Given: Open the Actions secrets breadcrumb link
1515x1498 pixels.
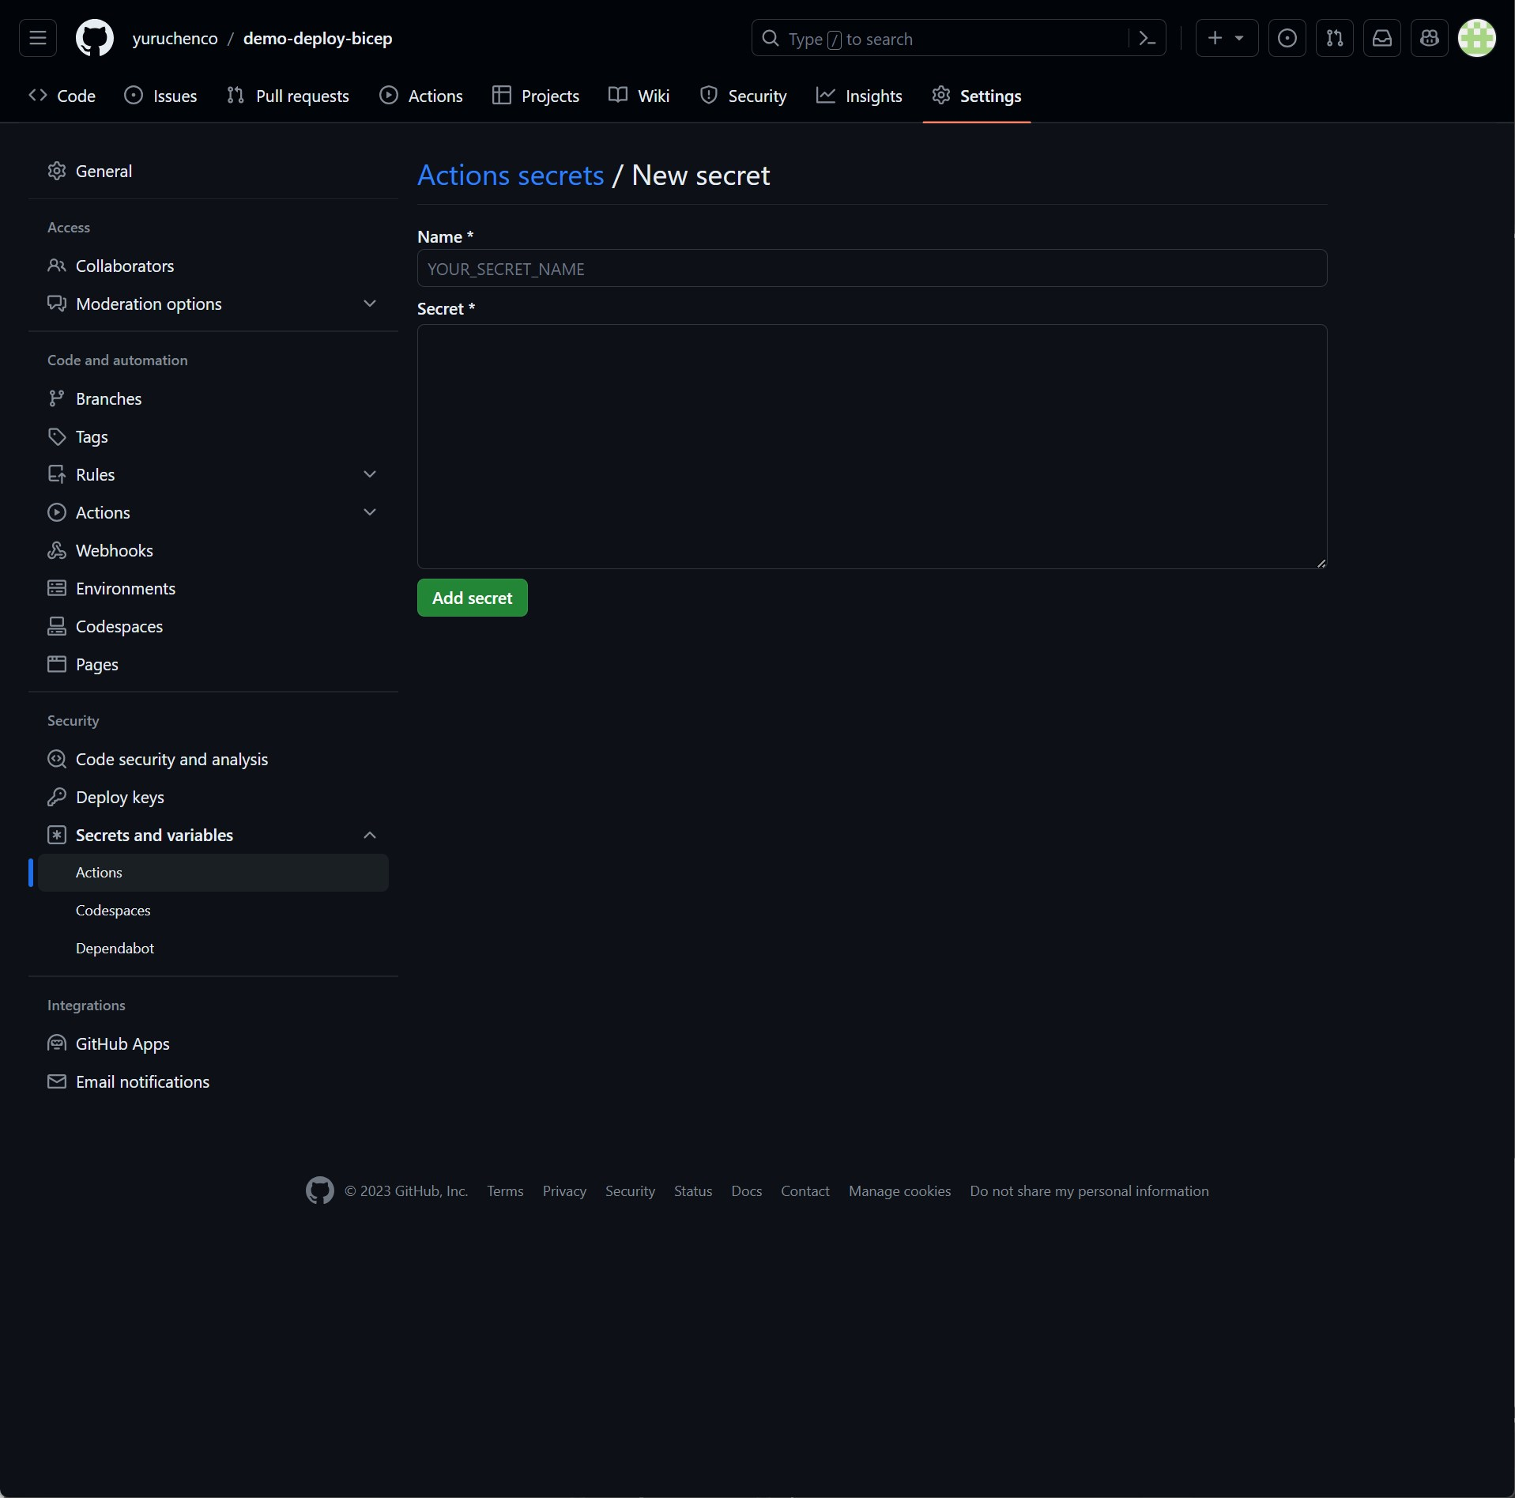Looking at the screenshot, I should 510,175.
